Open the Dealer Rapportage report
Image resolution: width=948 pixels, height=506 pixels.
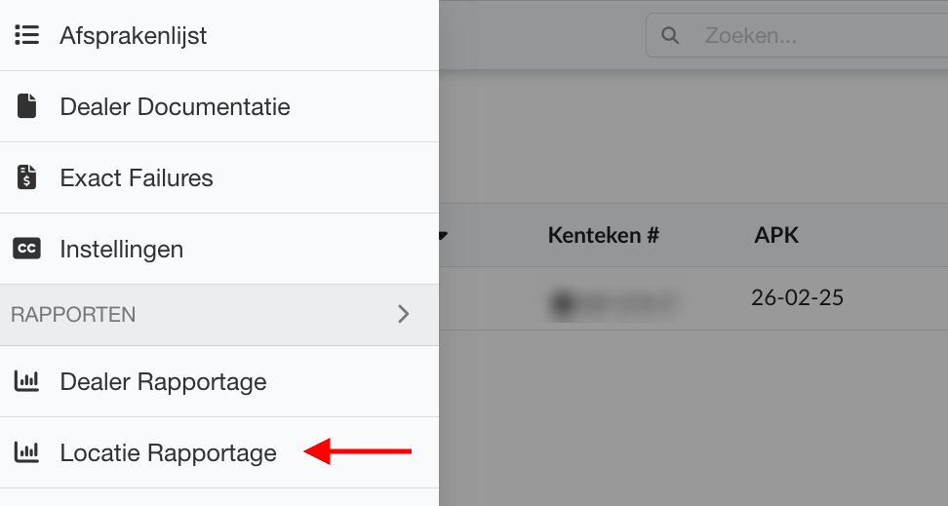tap(163, 381)
